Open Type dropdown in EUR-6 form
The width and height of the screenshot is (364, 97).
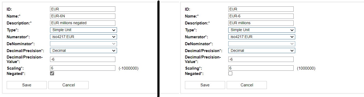coord(262,30)
